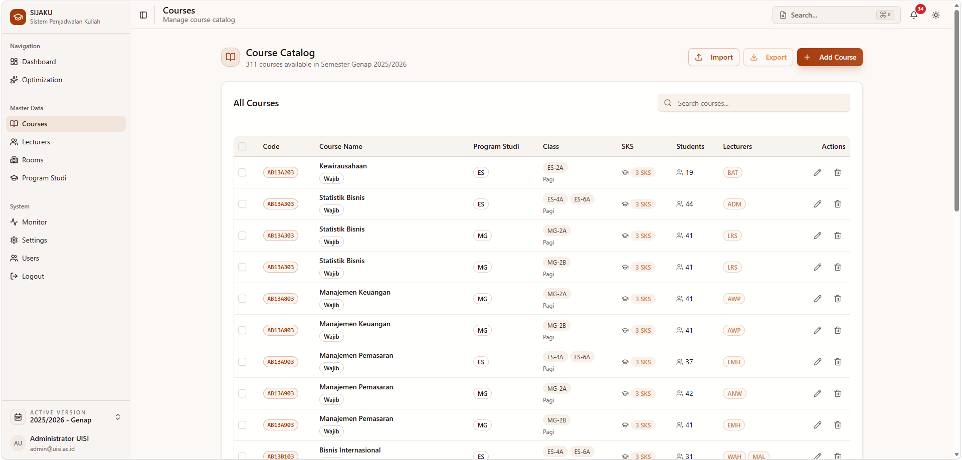Click the Export button

point(768,57)
